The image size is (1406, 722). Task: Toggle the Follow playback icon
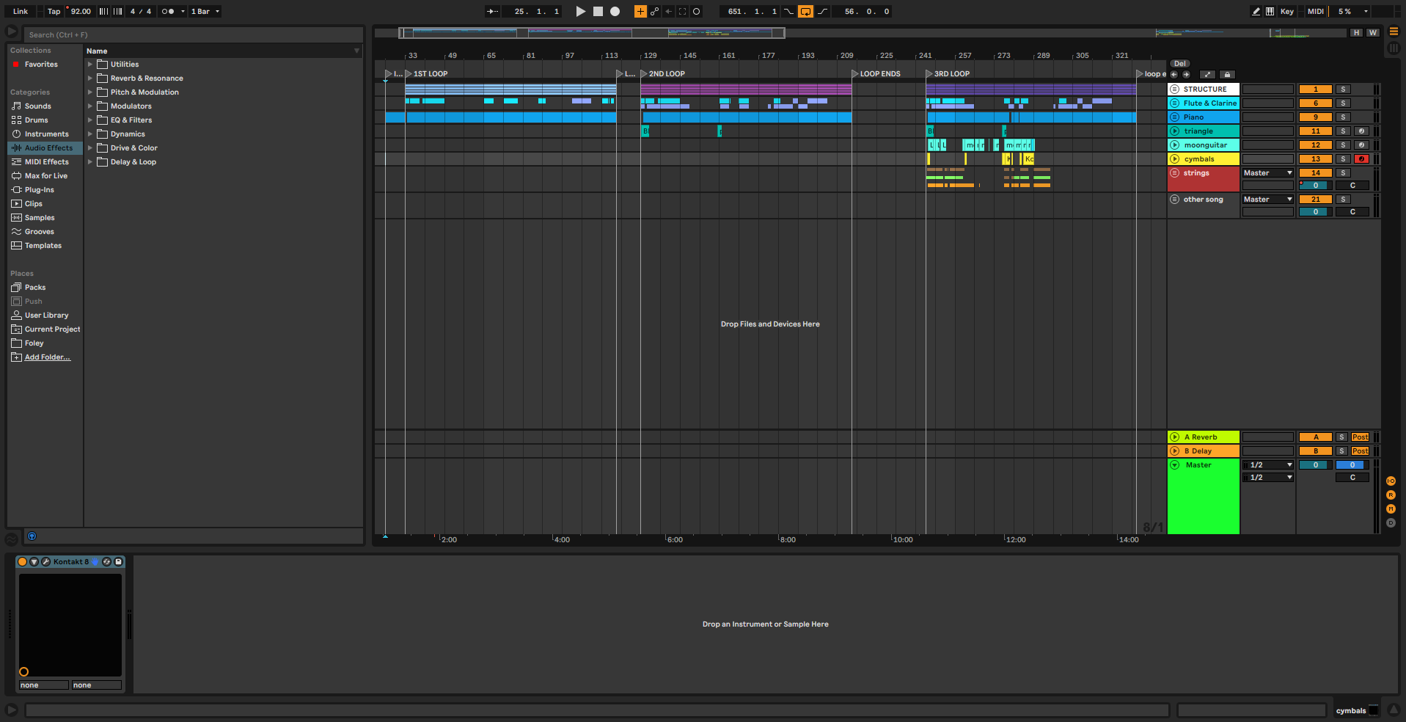pos(493,12)
